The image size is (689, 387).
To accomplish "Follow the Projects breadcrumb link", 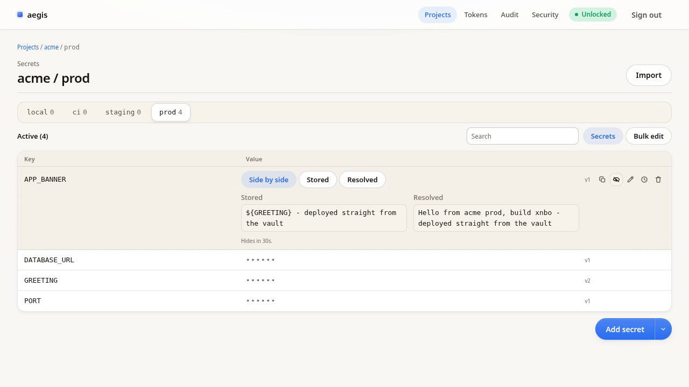I will click(28, 47).
